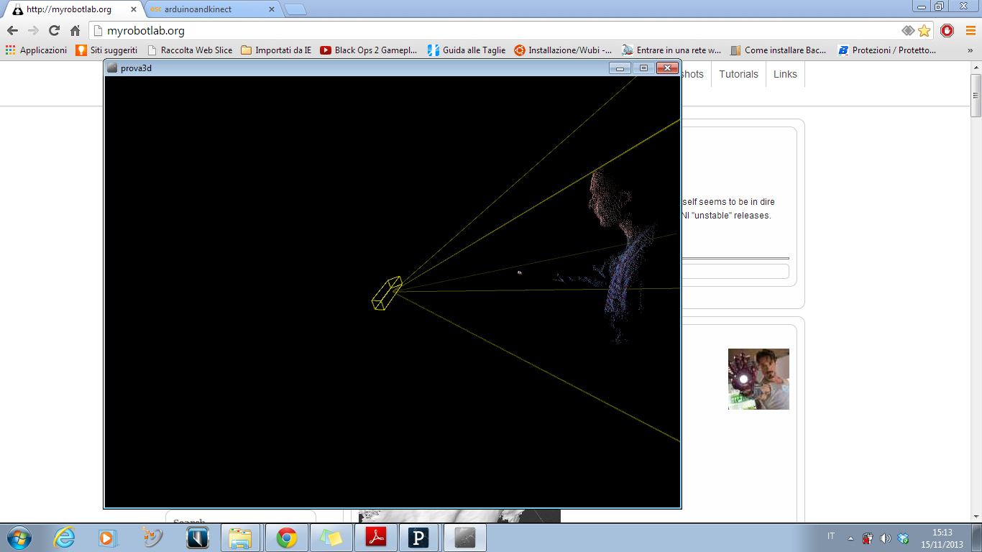Bookmark this page with the star icon
The image size is (982, 552).
pos(924,31)
